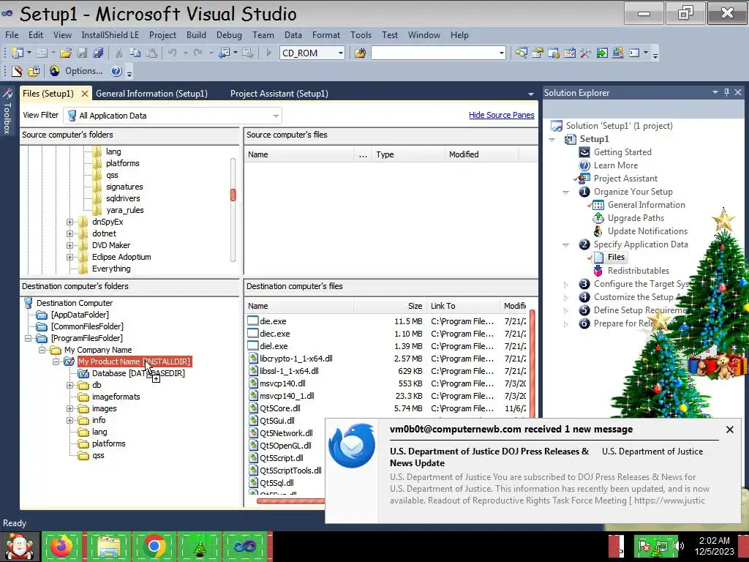Click the volume icon in the system tray

pos(679,546)
